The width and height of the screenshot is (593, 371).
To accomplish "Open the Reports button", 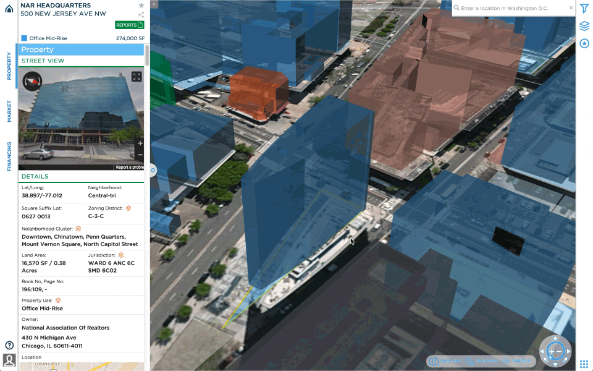I will 129,25.
